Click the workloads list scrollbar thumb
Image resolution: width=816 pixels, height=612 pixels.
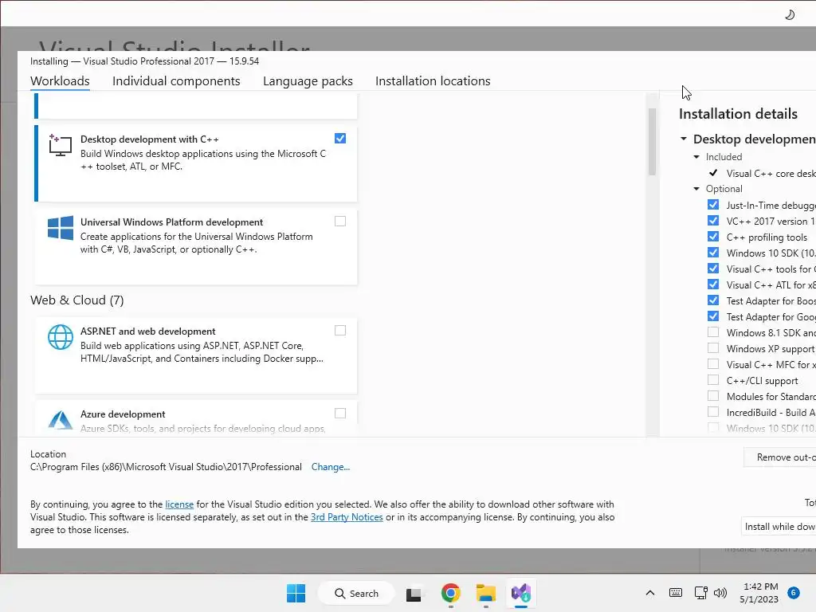pos(652,142)
